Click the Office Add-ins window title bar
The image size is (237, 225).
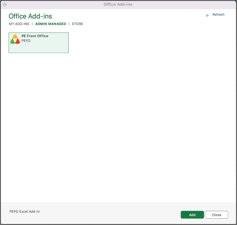click(118, 5)
